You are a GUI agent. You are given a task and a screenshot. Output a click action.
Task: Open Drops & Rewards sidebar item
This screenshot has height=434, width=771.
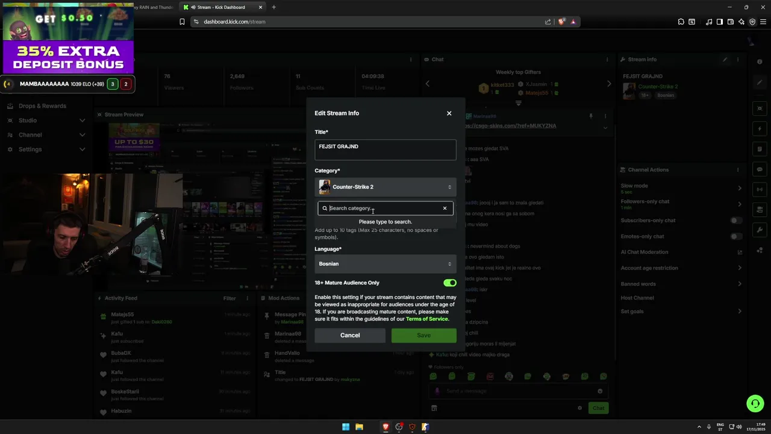(42, 106)
